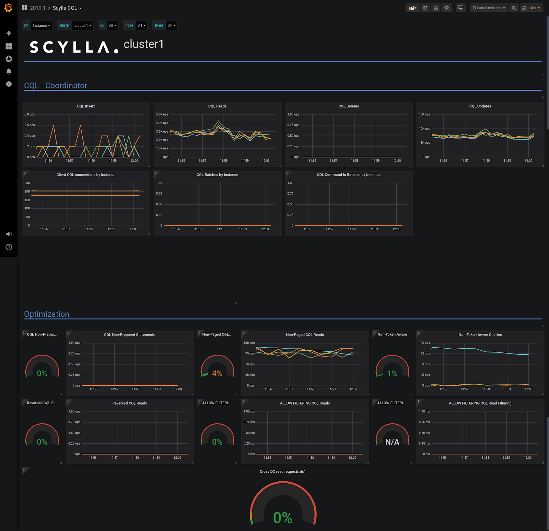
Task: Click info icon on Reversed CQL Reads graph
Action: (x=68, y=401)
